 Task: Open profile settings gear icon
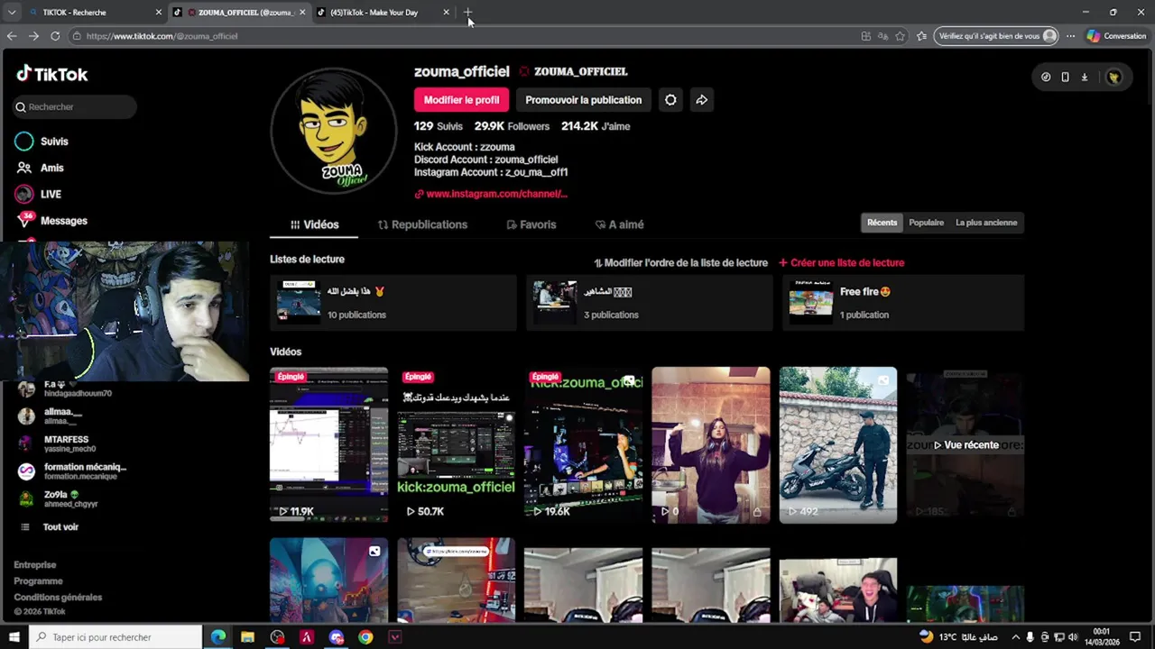click(670, 100)
